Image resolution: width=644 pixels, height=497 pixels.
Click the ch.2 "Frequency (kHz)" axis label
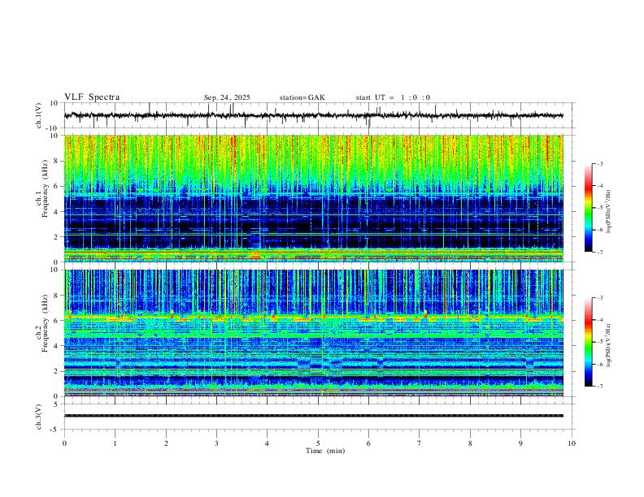[x=45, y=323]
